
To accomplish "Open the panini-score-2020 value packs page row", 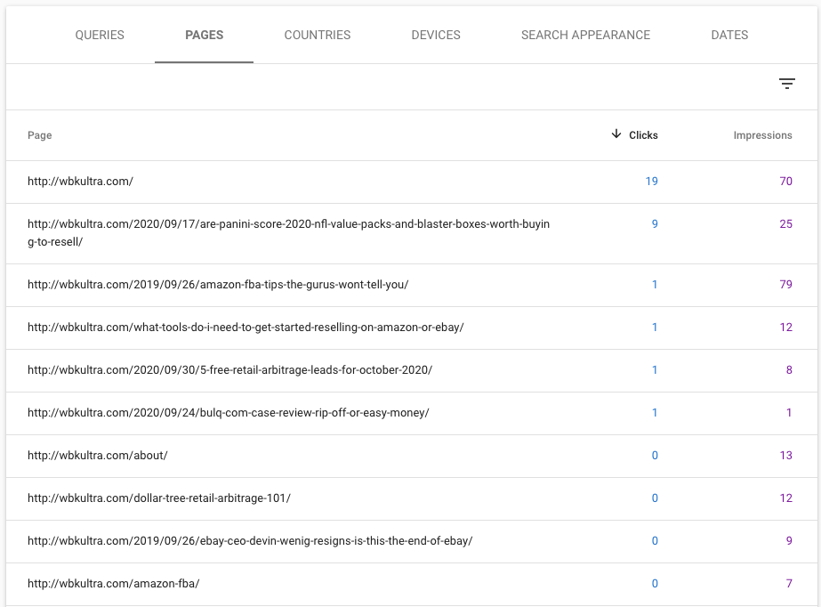I will [412, 233].
